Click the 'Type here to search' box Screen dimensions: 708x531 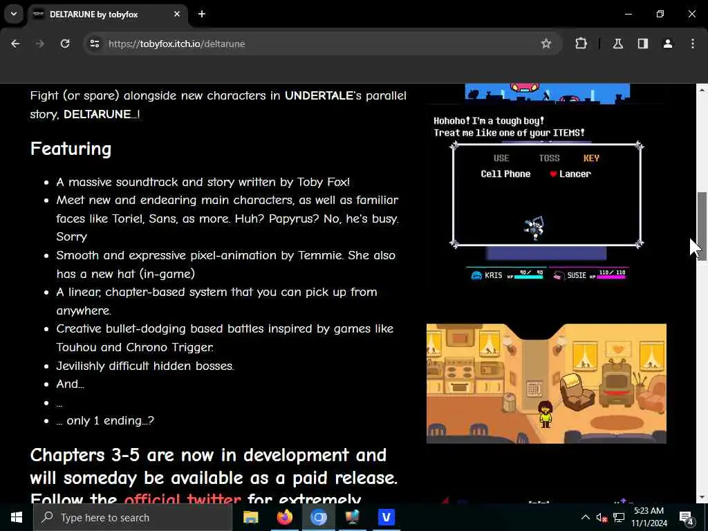133,517
